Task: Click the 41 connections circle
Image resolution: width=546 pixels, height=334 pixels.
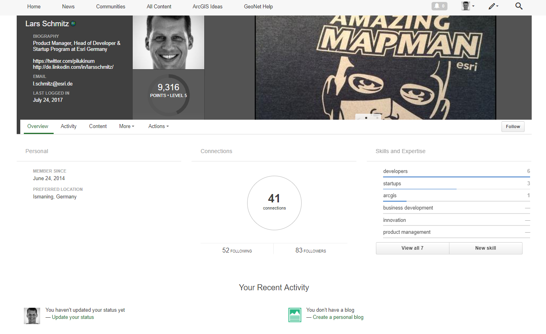Action: point(274,203)
